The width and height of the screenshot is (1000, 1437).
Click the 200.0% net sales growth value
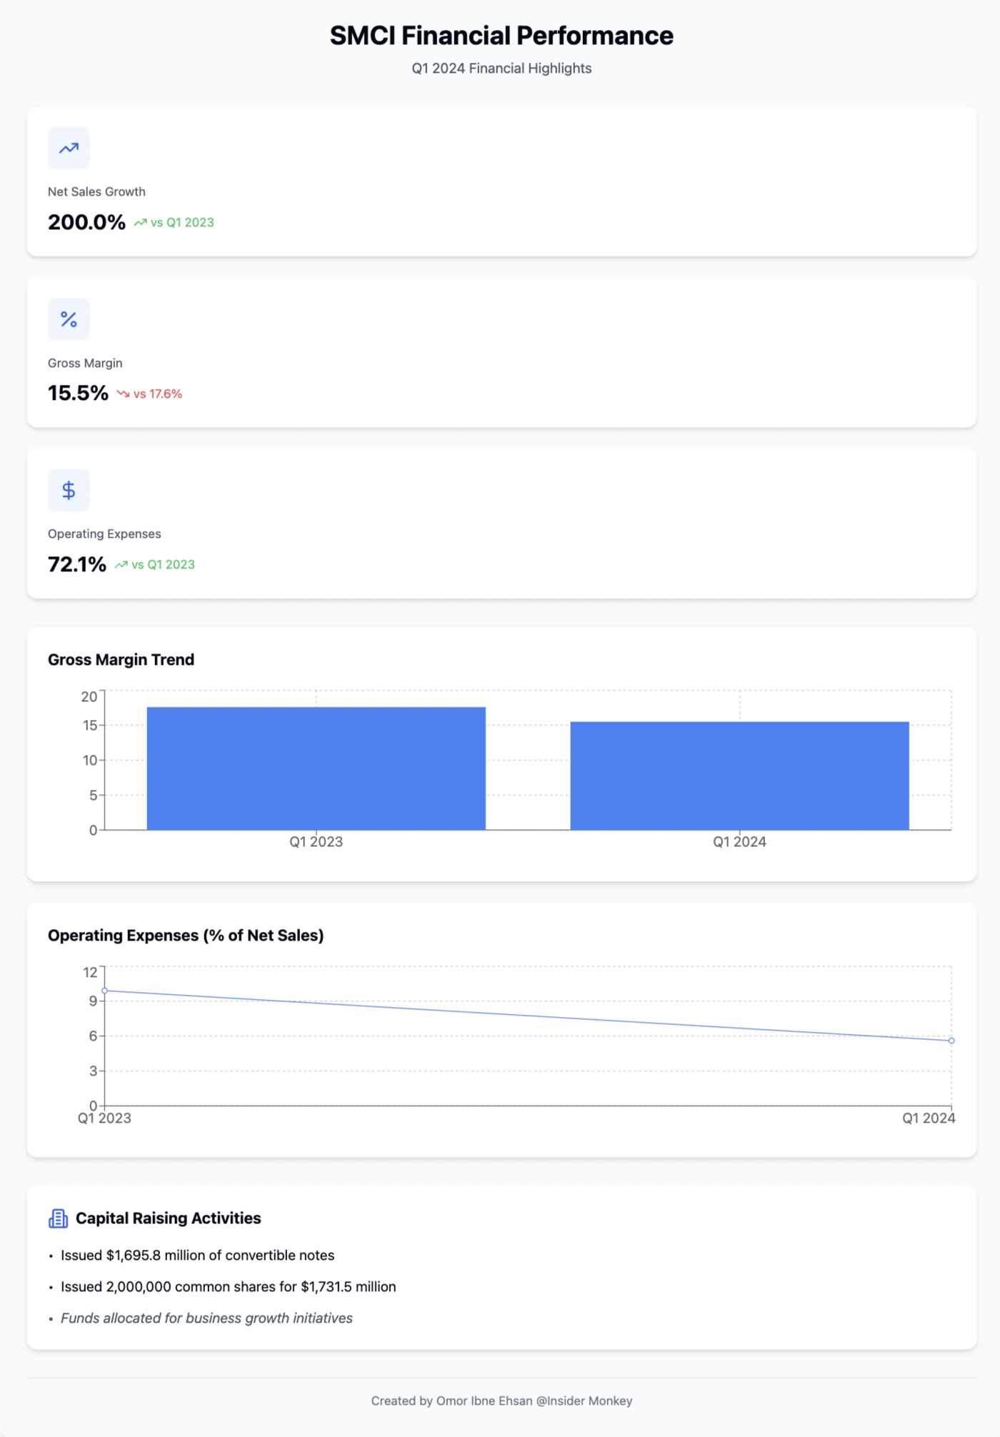click(x=86, y=222)
